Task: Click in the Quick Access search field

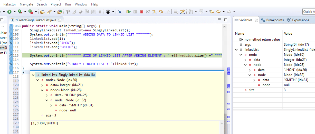Action: pyautogui.click(x=309, y=12)
